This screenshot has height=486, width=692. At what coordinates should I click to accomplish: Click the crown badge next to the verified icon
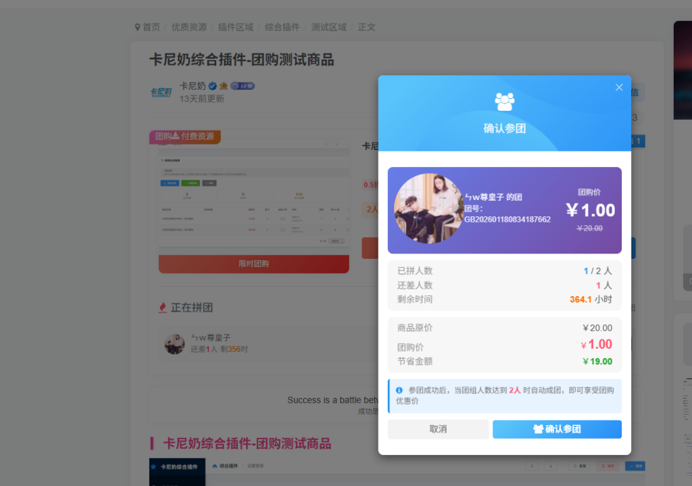(x=223, y=86)
